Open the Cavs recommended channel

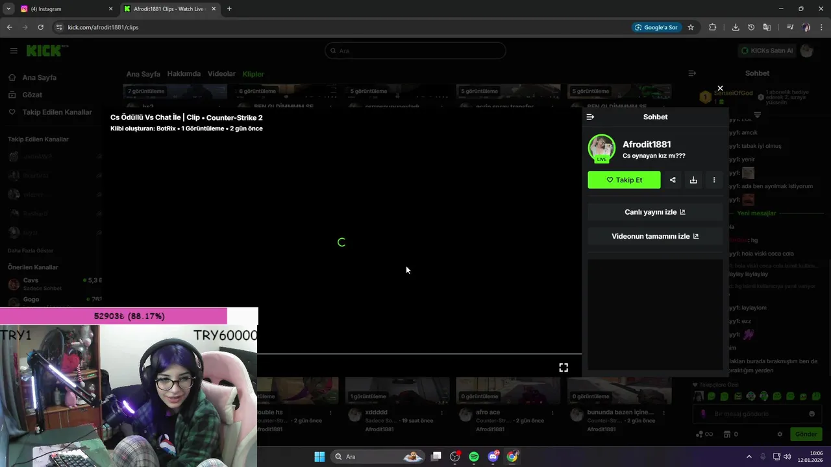coord(55,283)
